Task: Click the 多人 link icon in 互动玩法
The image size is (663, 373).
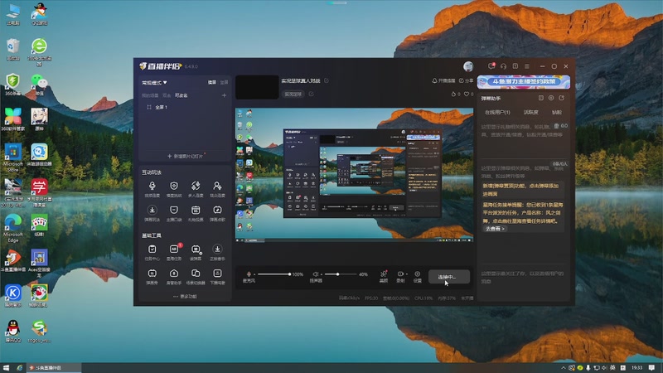Action: coord(196,186)
